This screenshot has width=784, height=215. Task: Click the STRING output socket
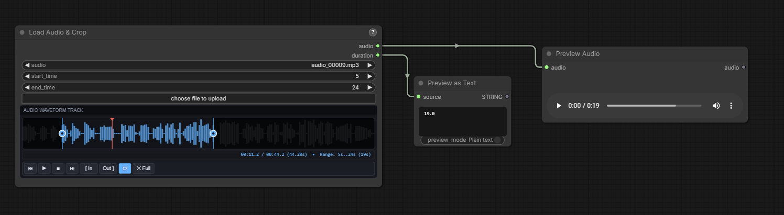507,97
